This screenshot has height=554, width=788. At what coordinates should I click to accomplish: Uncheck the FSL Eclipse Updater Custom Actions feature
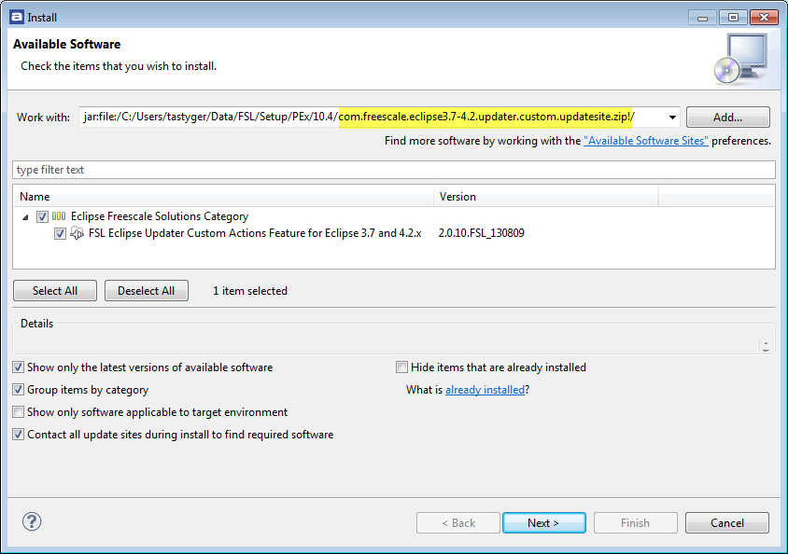coord(61,233)
